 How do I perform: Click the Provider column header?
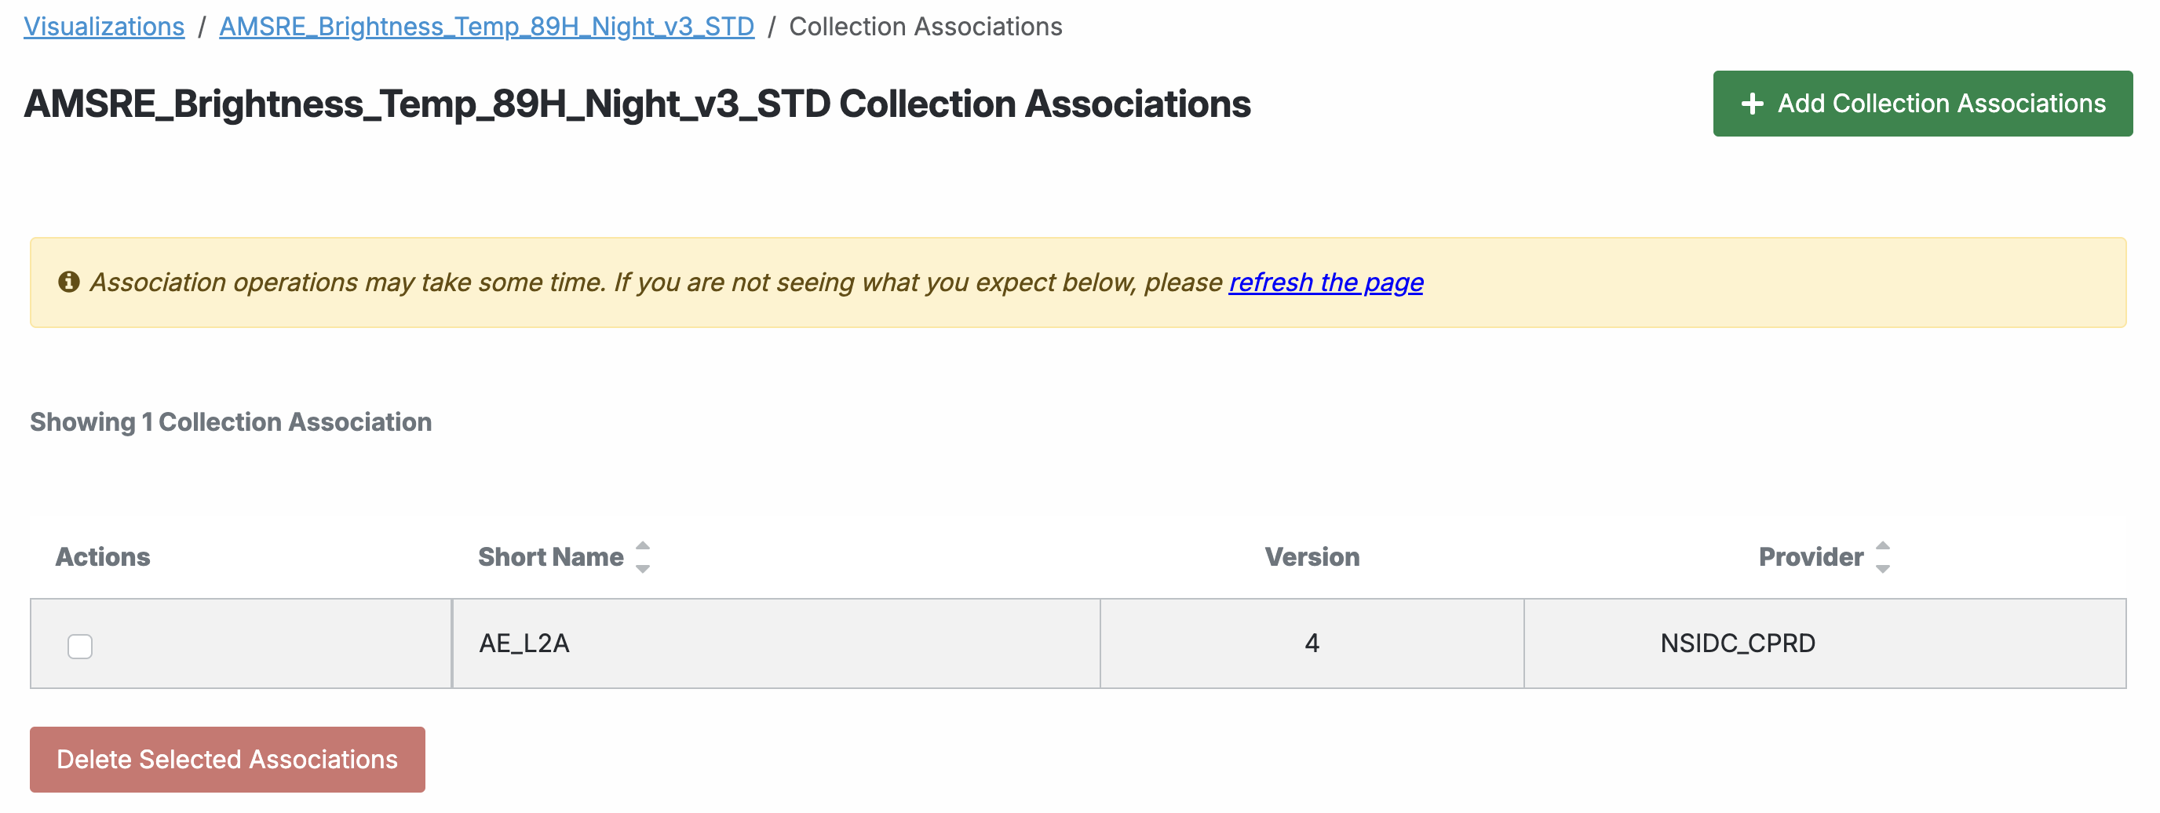(1811, 557)
